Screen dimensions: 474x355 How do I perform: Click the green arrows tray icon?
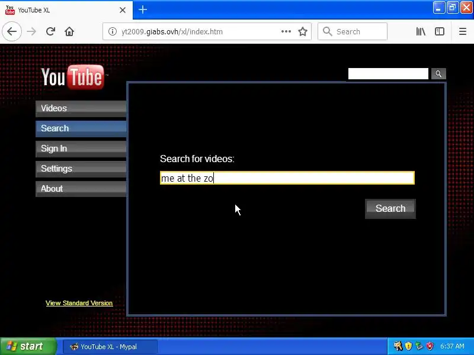point(419,346)
